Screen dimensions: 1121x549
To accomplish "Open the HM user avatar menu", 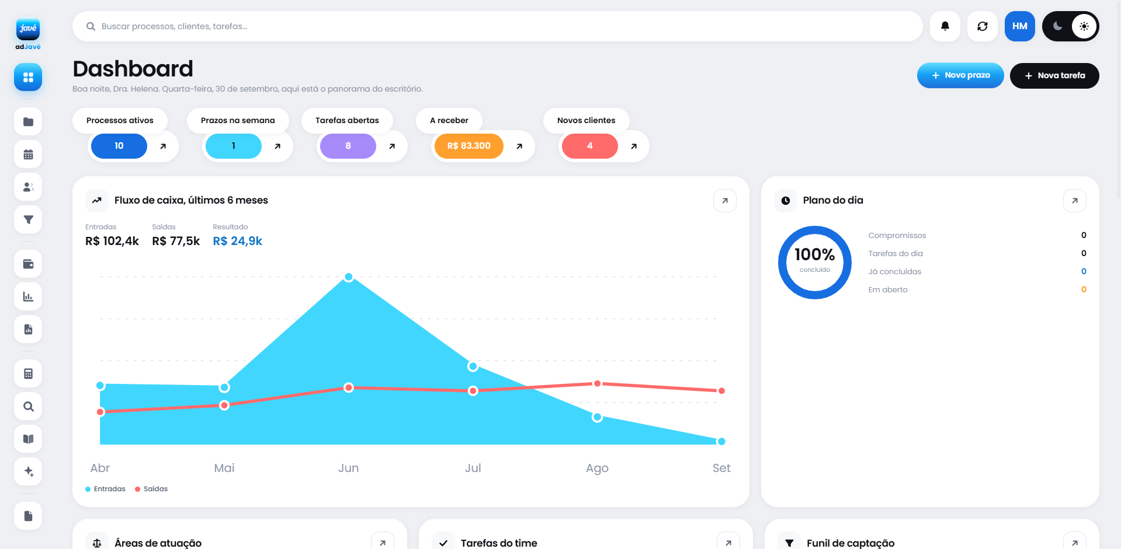I will (x=1020, y=26).
